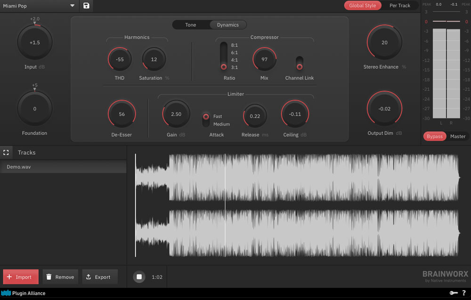Click the Miami Pop preset name
This screenshot has height=300, width=471.
(x=15, y=6)
